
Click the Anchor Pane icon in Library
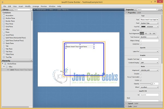pyautogui.click(x=4, y=18)
